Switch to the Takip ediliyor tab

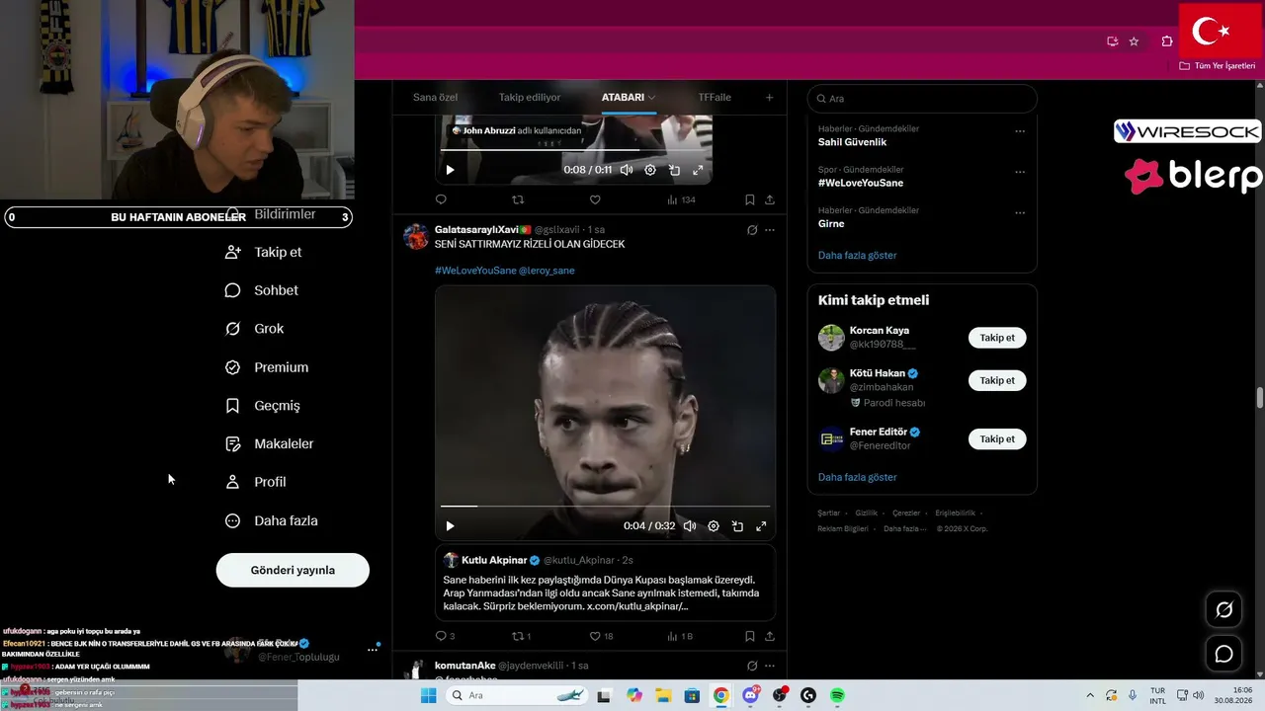pos(530,98)
